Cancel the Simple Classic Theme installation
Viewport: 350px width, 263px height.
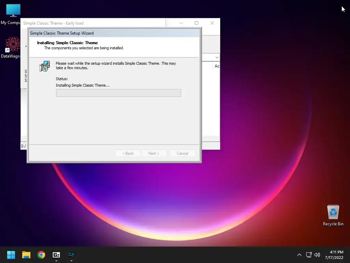(x=183, y=153)
